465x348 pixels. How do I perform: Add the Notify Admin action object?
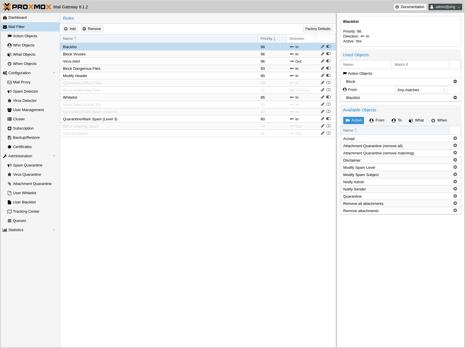point(455,182)
